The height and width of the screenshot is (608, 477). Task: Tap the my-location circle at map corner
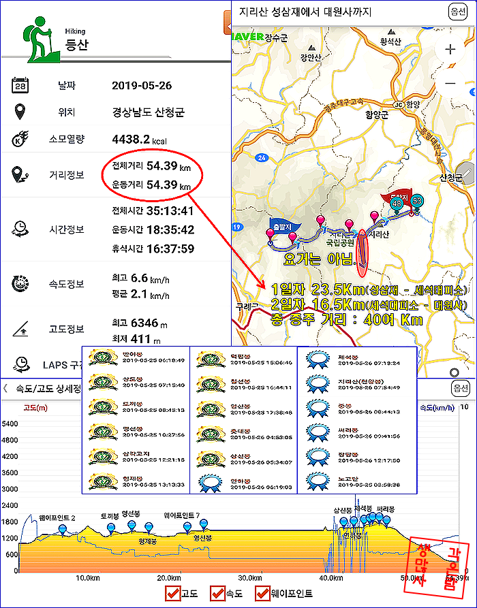coord(455,372)
